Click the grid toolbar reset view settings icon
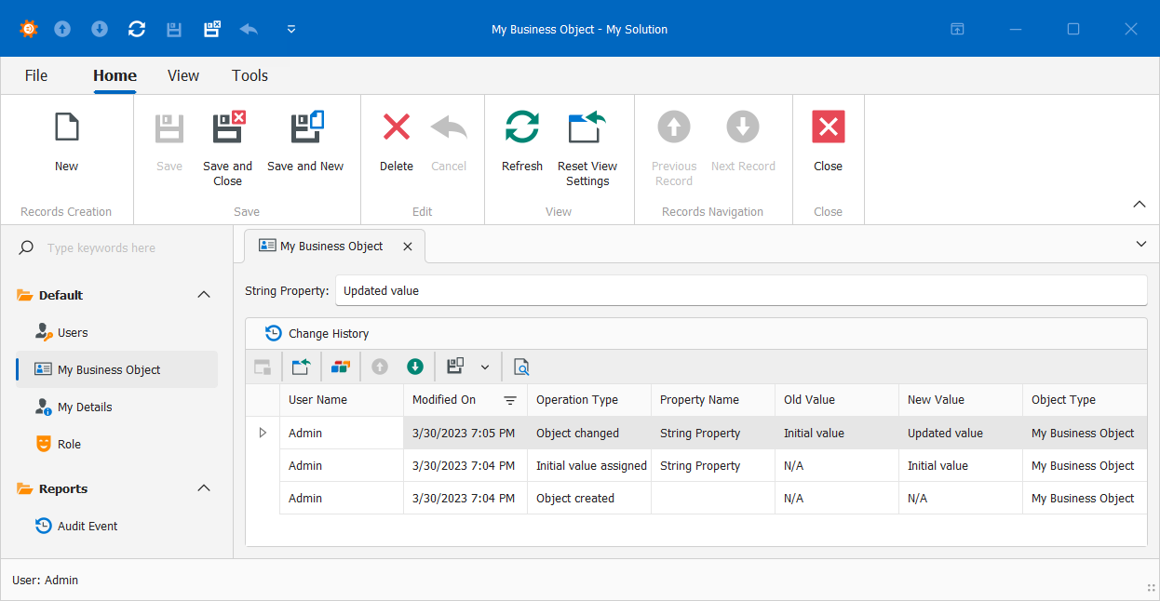 click(x=301, y=367)
